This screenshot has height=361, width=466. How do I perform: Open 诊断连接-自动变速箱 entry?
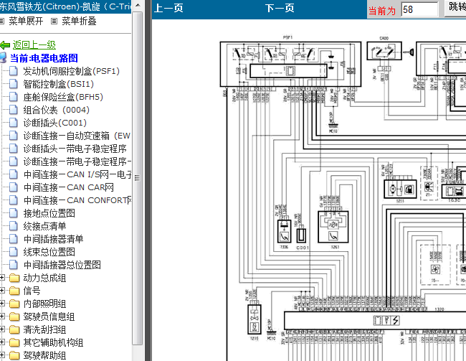coord(77,136)
